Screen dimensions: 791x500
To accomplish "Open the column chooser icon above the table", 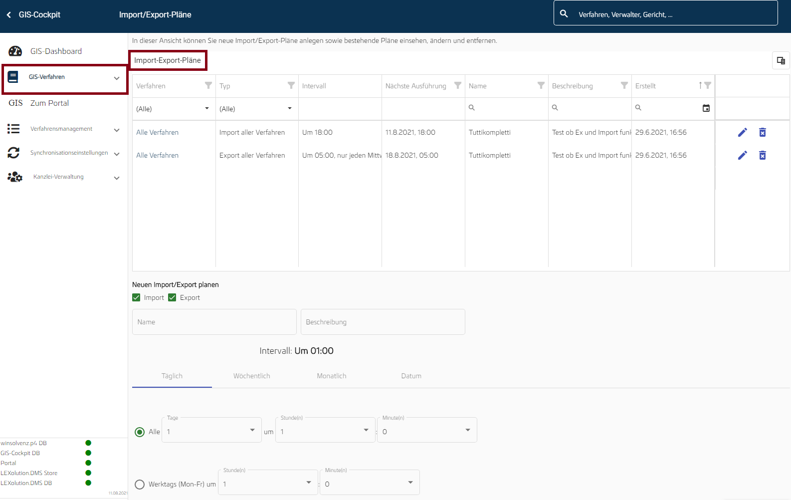I will click(781, 60).
